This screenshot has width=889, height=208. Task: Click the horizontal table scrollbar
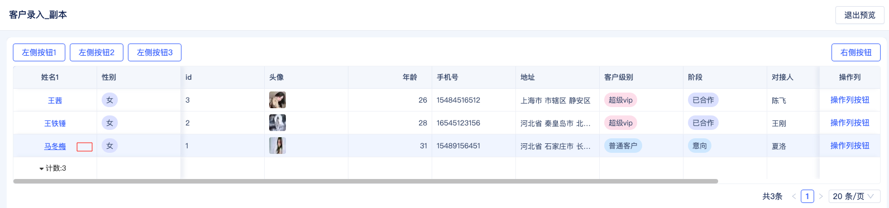pyautogui.click(x=366, y=181)
